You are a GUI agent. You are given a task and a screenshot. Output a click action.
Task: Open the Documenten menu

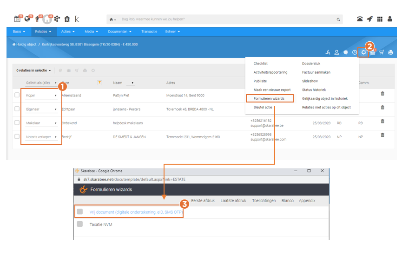(x=120, y=32)
